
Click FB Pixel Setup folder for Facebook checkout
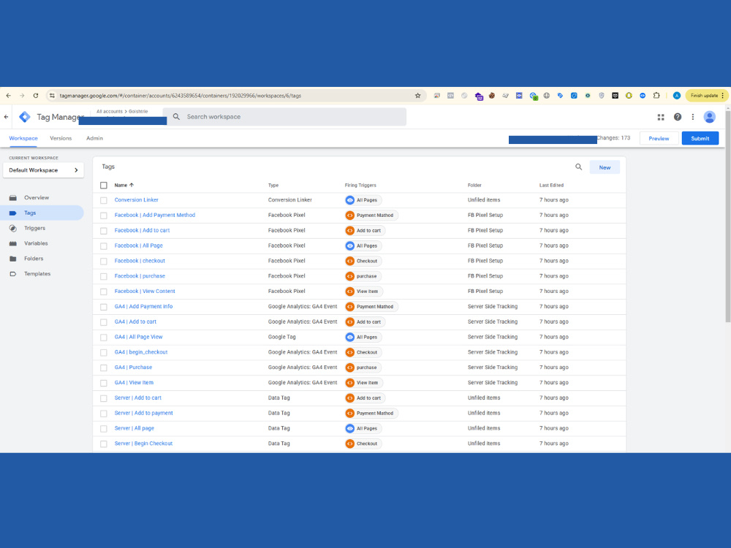coord(485,261)
